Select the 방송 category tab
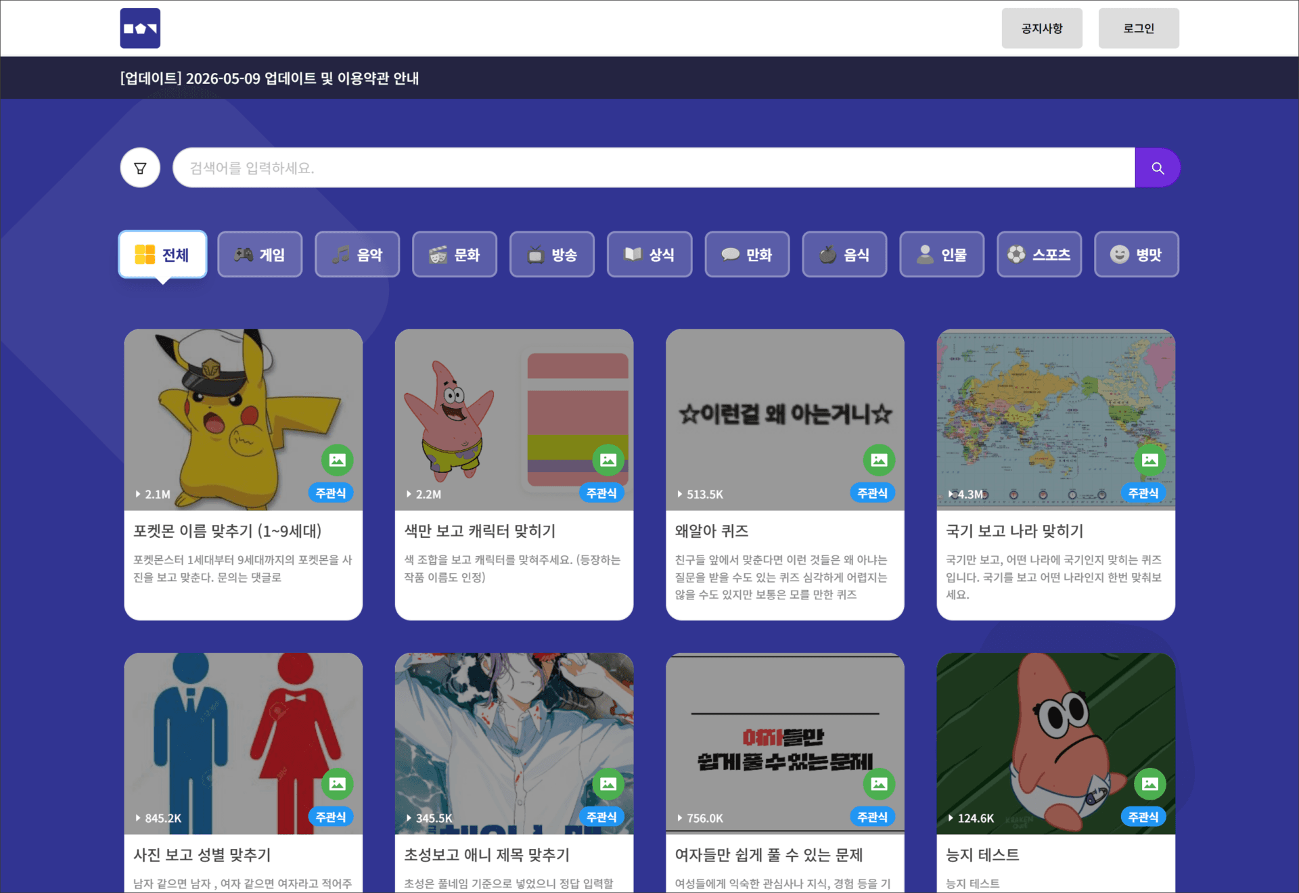This screenshot has width=1299, height=893. pyautogui.click(x=552, y=254)
